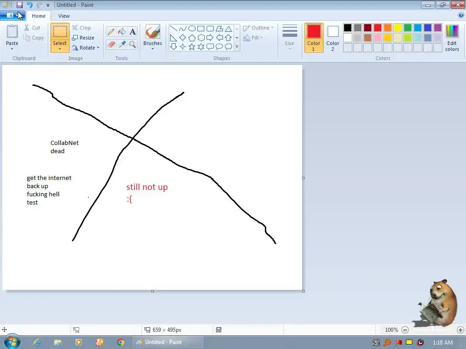Launch Internet Explorer from the taskbar
This screenshot has width=466, height=349.
pyautogui.click(x=36, y=342)
